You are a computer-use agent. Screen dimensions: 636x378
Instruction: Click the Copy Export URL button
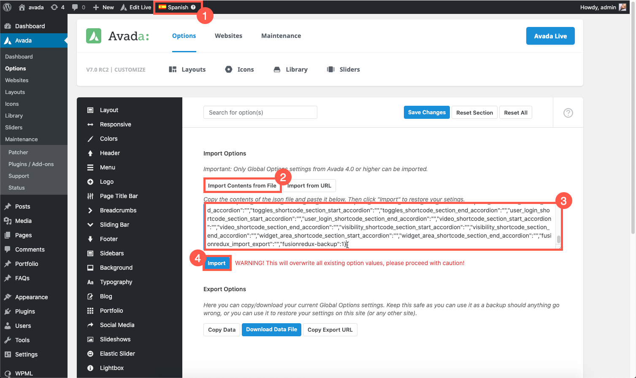click(x=330, y=330)
